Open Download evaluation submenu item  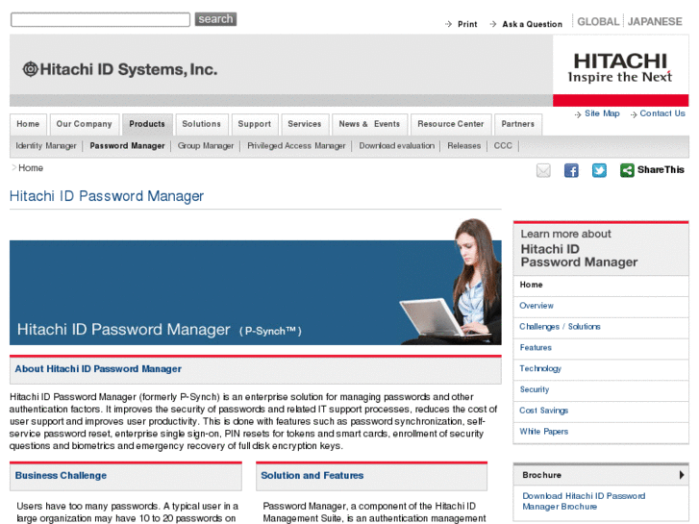coord(397,146)
